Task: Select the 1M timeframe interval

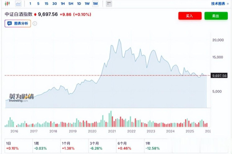Action: point(95,4)
